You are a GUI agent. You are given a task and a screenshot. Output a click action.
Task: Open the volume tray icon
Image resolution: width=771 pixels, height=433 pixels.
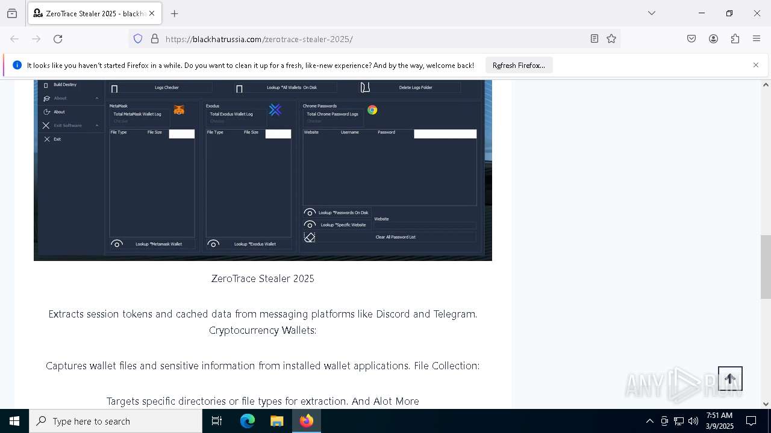pos(693,421)
